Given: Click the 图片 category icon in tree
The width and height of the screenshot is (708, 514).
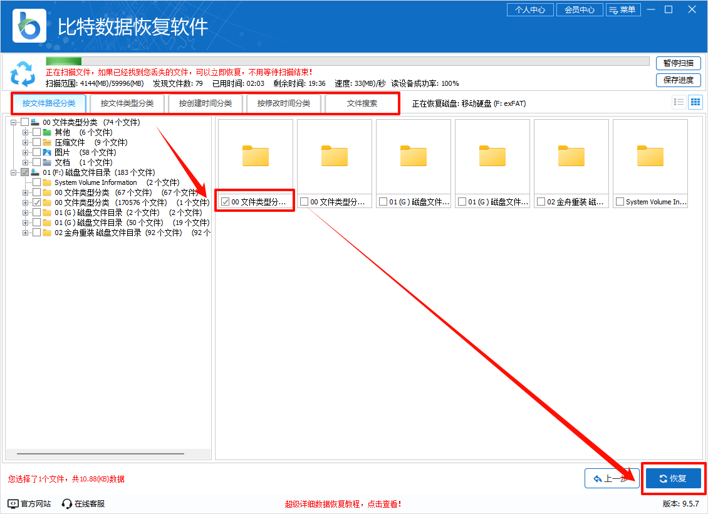Looking at the screenshot, I should pyautogui.click(x=47, y=152).
